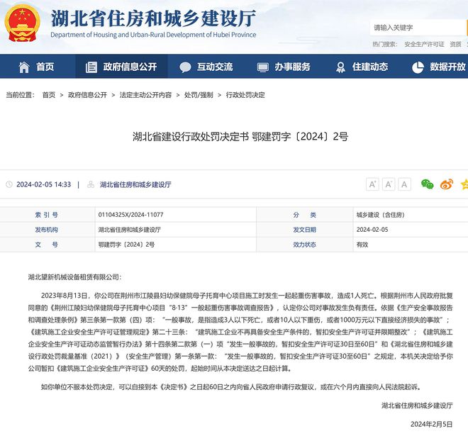The height and width of the screenshot is (436, 468).
Task: Click the monitor icon beside 办事服务
Action: [262, 67]
